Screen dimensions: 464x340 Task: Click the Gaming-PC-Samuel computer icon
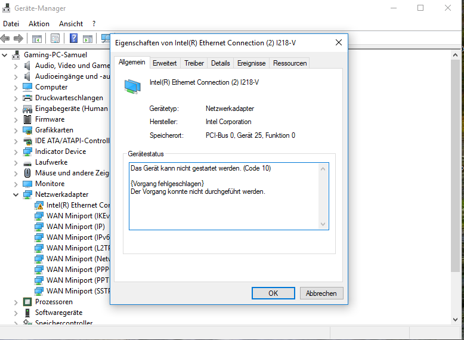click(x=16, y=55)
